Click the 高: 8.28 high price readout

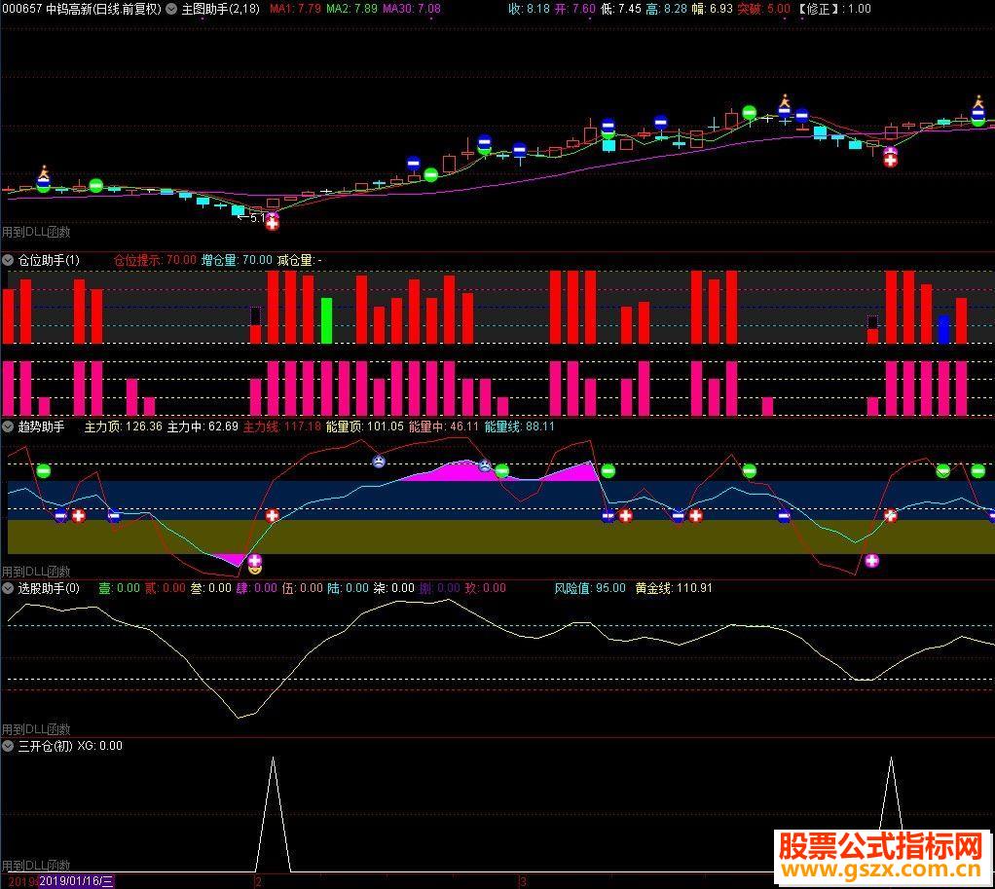click(x=667, y=9)
